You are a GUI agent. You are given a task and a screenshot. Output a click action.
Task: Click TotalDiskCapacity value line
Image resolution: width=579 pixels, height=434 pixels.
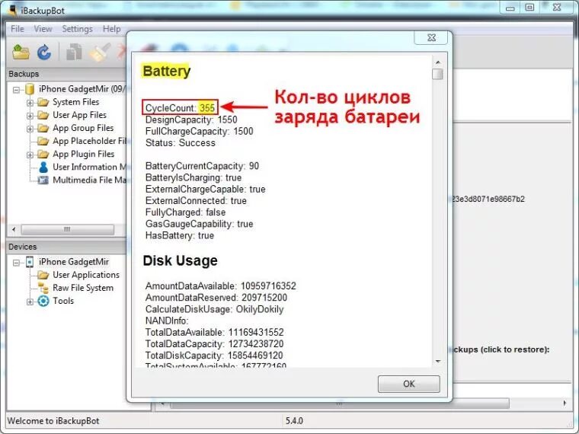[214, 356]
